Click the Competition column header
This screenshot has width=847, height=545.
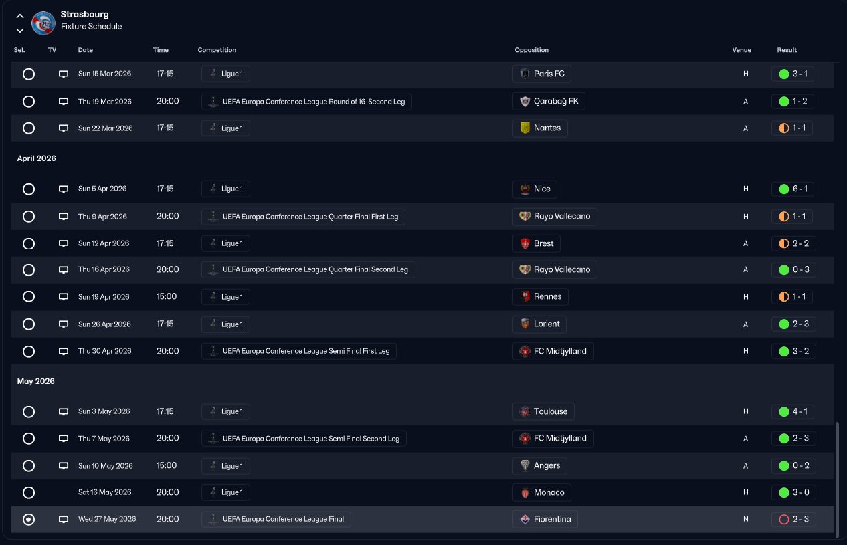point(217,50)
